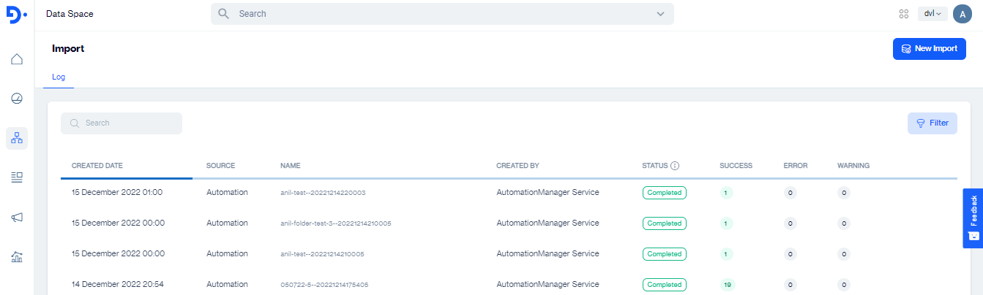Click the home icon in the sidebar
Image resolution: width=983 pixels, height=295 pixels.
coord(17,59)
